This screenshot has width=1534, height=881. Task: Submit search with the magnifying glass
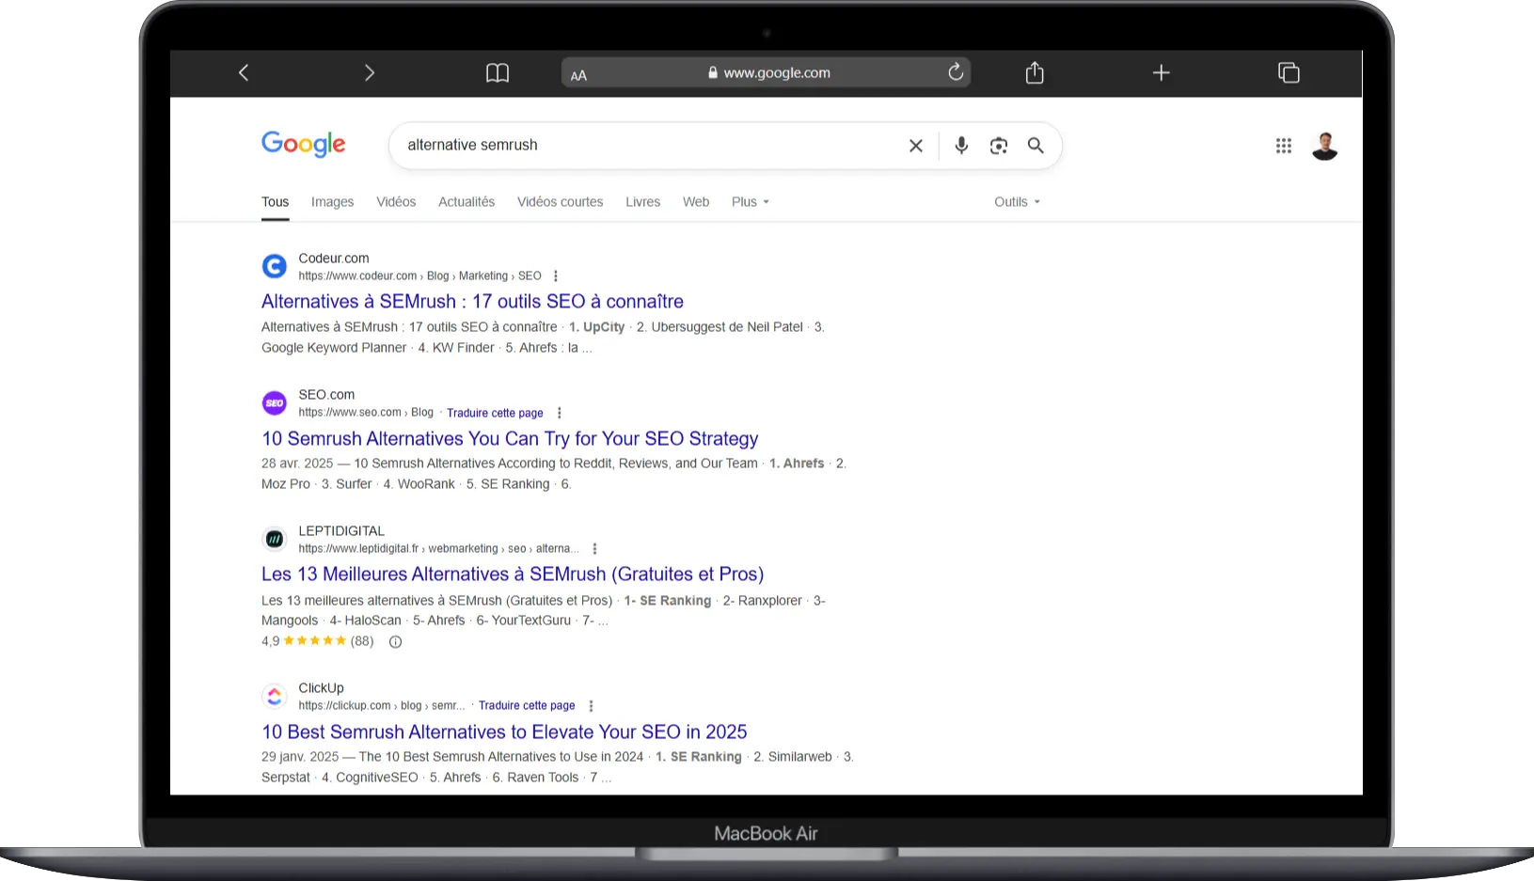[1036, 146]
